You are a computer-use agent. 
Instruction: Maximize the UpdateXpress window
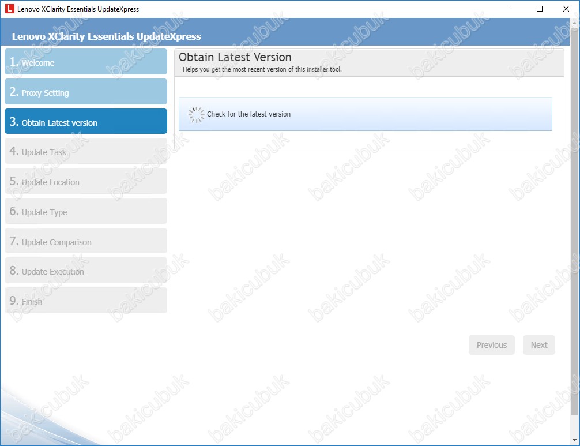[540, 9]
